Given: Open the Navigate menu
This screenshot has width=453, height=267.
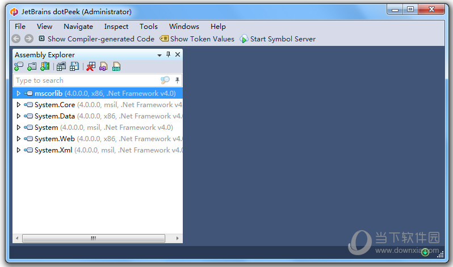Looking at the screenshot, I should [x=78, y=27].
